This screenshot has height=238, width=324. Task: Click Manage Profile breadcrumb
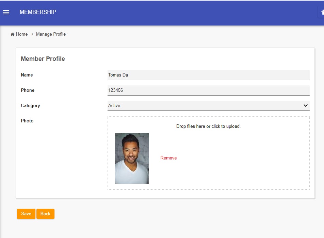(51, 34)
